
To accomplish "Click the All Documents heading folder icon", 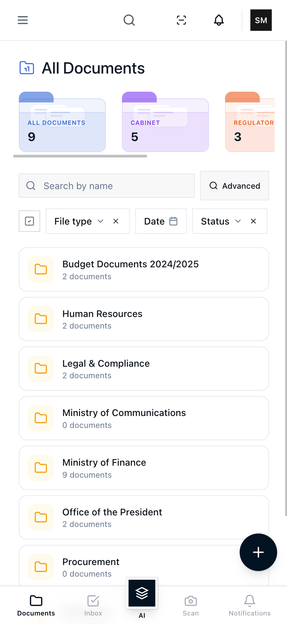I will [x=27, y=68].
